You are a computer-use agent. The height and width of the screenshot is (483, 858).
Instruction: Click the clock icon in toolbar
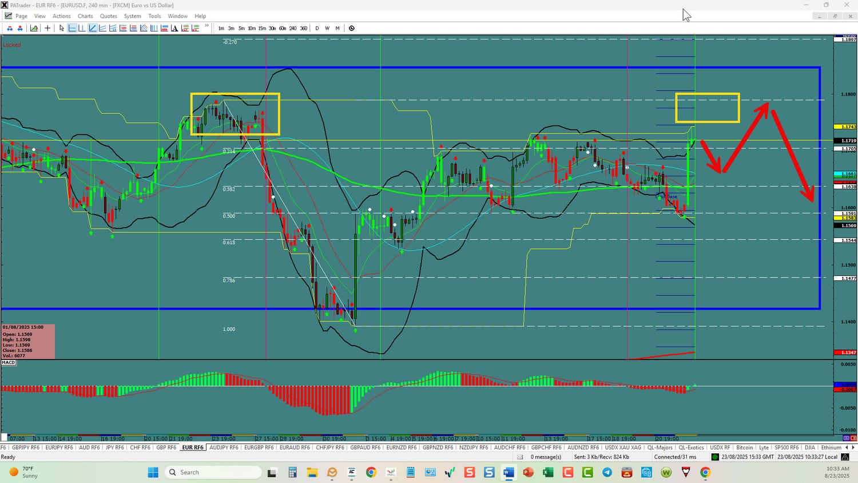click(352, 28)
